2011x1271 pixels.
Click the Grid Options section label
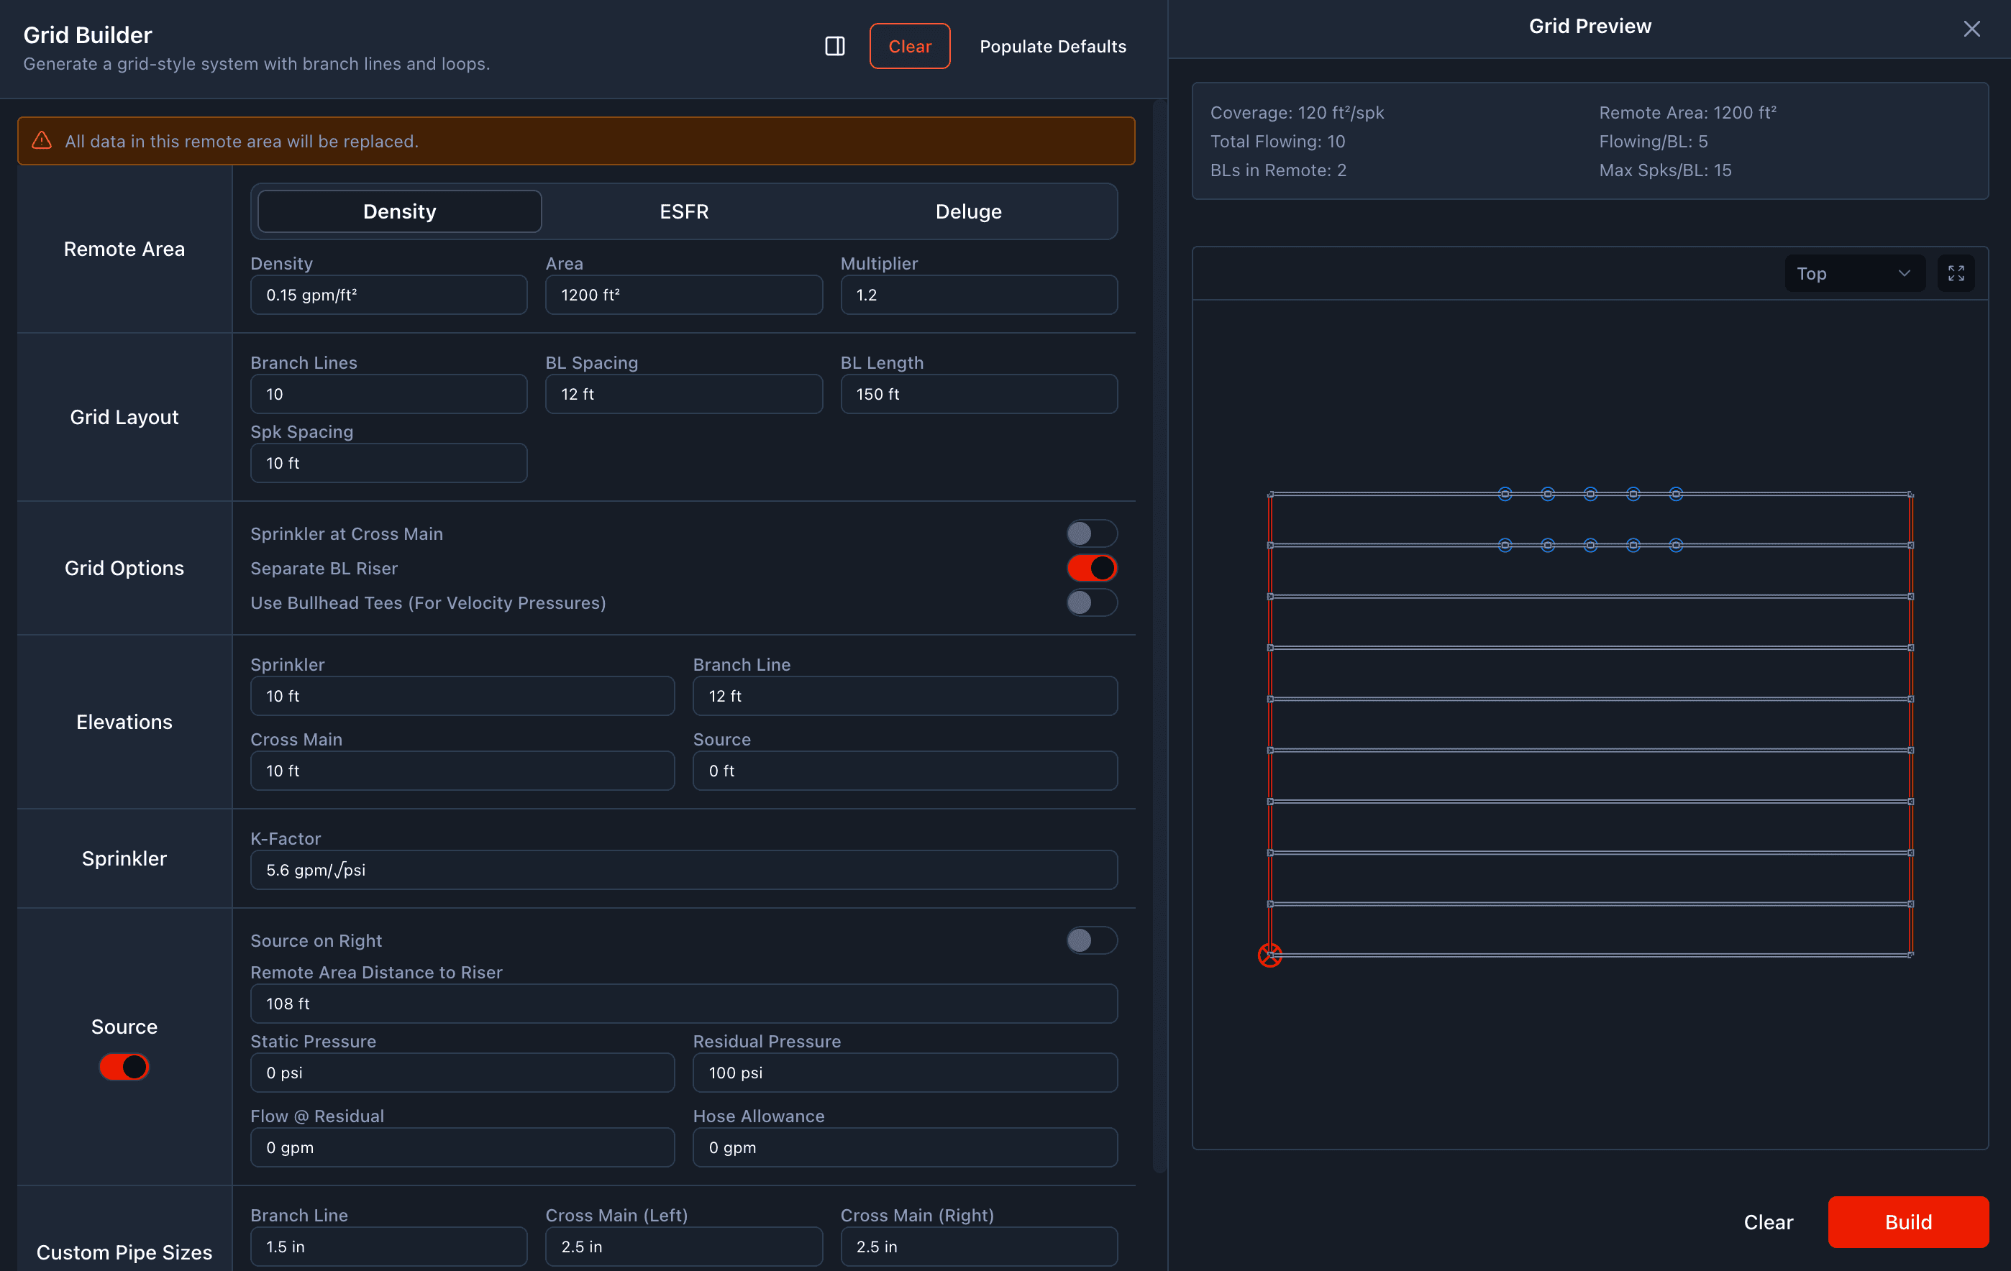click(124, 569)
